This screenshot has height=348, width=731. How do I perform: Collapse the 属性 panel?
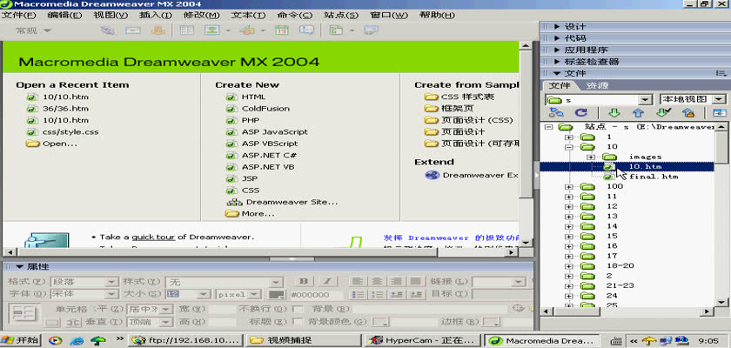click(19, 266)
